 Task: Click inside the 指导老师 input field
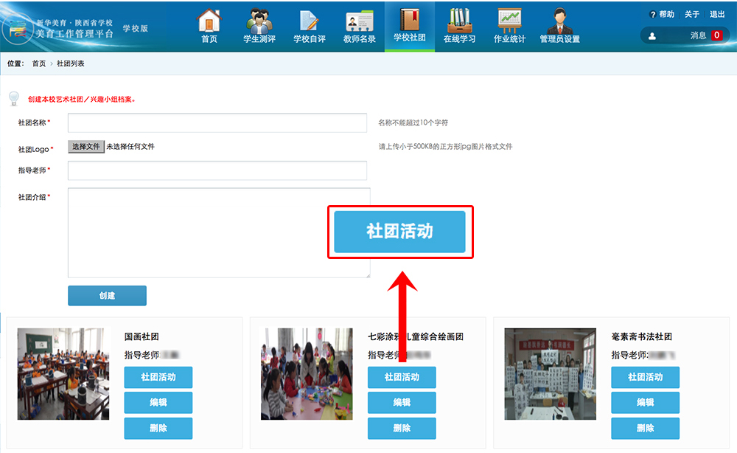(x=217, y=171)
